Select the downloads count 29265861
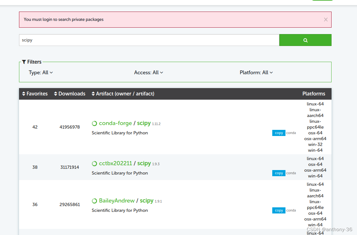The image size is (357, 235). click(x=70, y=204)
